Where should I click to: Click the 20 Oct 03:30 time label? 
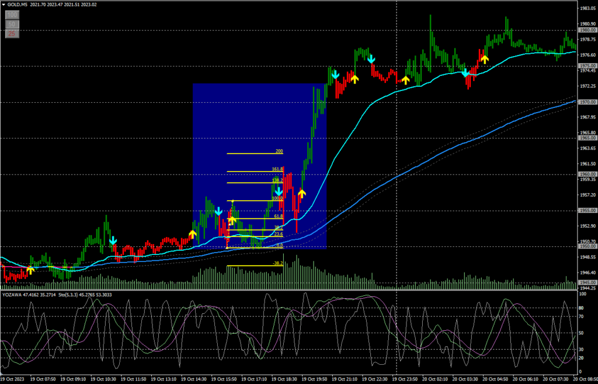467,379
